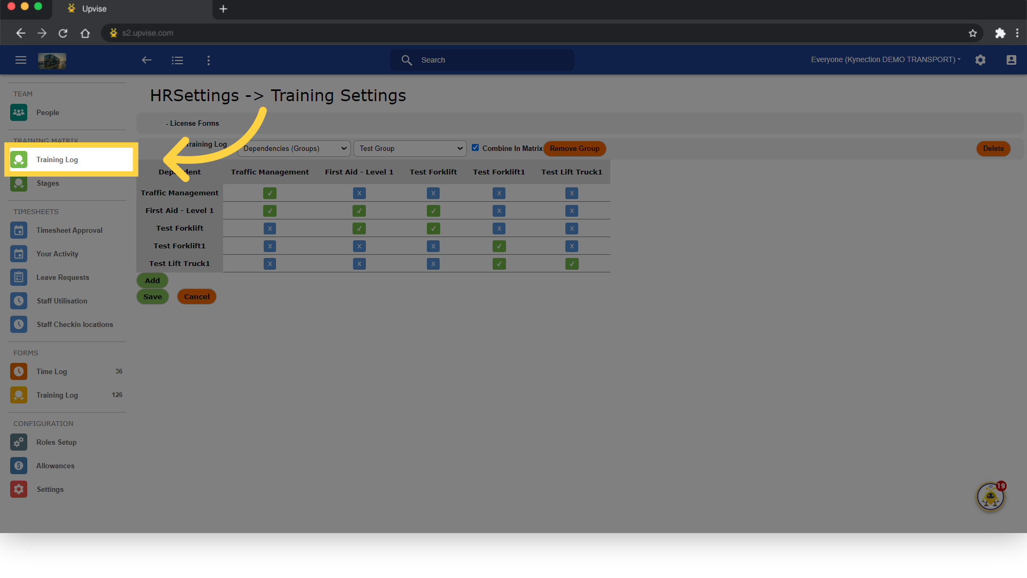Click the Allowances dollar icon
Image resolution: width=1027 pixels, height=578 pixels.
(x=19, y=466)
